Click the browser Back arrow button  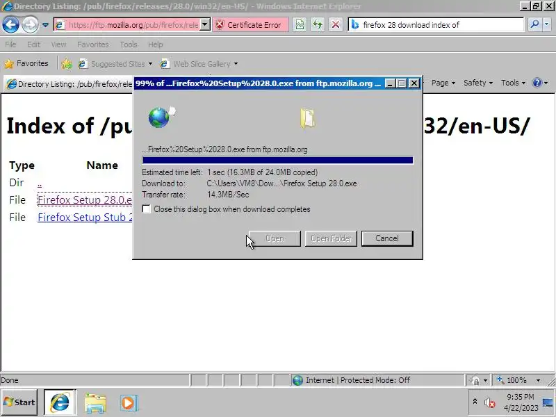click(10, 25)
